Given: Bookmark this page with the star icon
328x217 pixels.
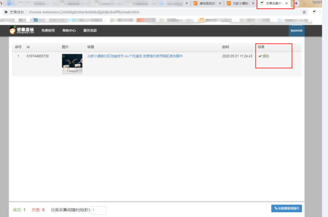Looking at the screenshot, I should point(304,12).
